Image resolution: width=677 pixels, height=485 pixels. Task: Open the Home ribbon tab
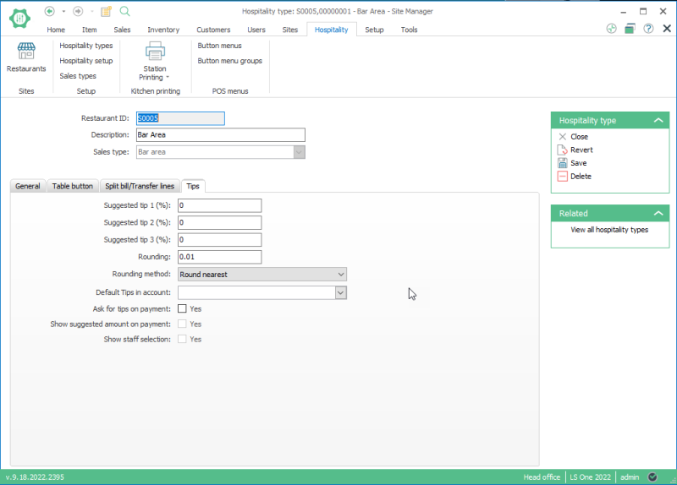point(56,30)
